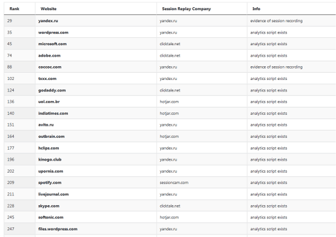Sort table by the Rank column header

pyautogui.click(x=14, y=9)
